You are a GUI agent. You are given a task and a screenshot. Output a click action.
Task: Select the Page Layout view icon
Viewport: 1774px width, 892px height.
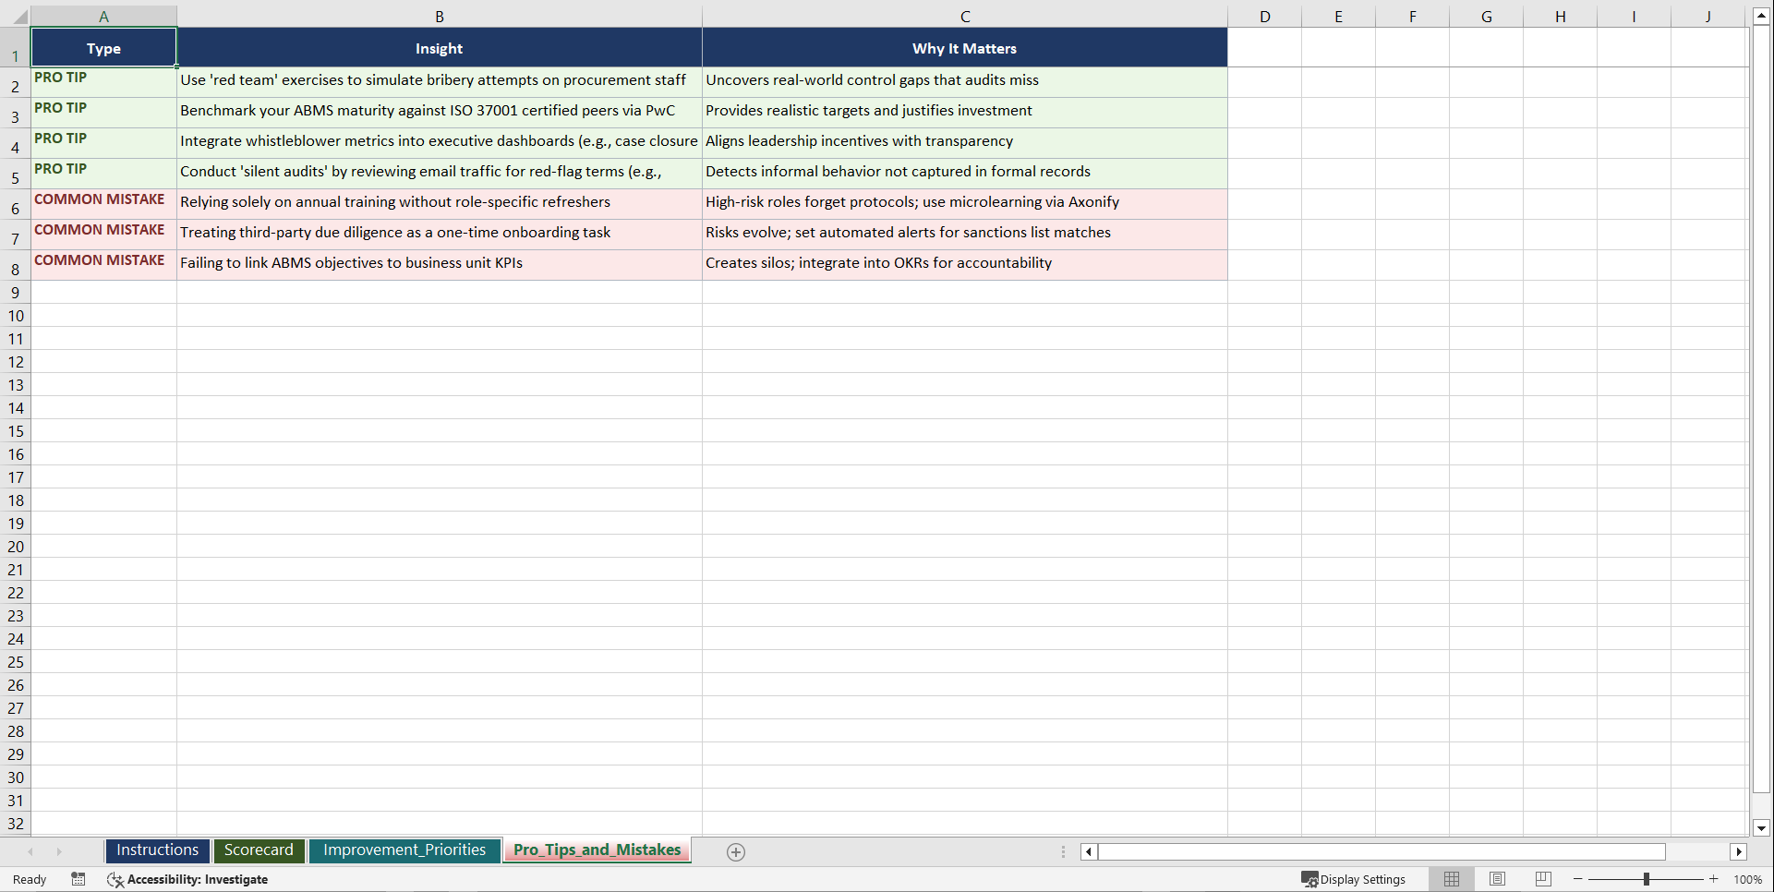tap(1497, 879)
